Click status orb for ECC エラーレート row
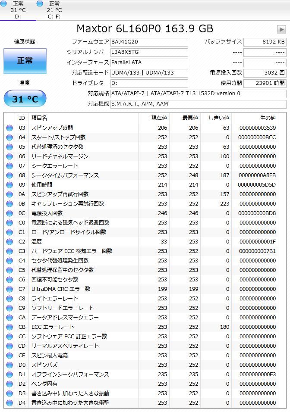The width and height of the screenshot is (290, 412). coord(9,327)
